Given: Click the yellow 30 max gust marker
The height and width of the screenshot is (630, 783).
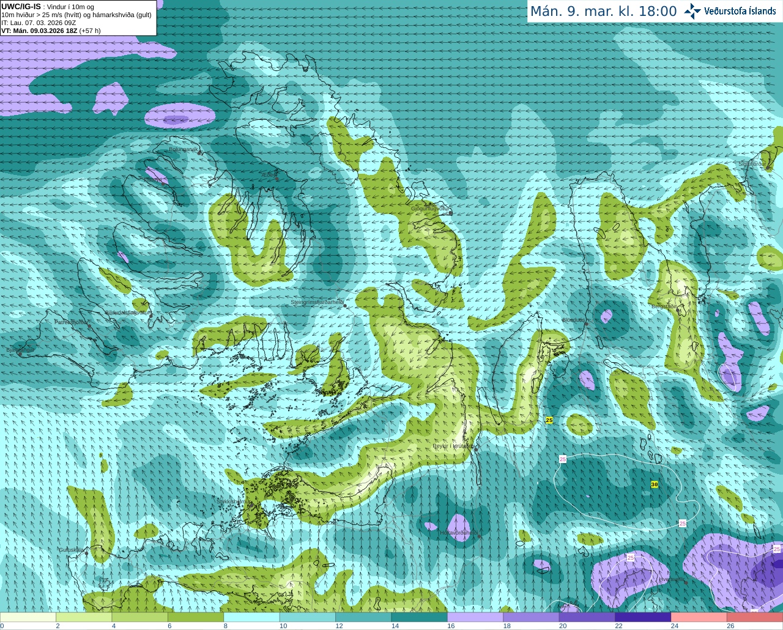Looking at the screenshot, I should (x=655, y=484).
